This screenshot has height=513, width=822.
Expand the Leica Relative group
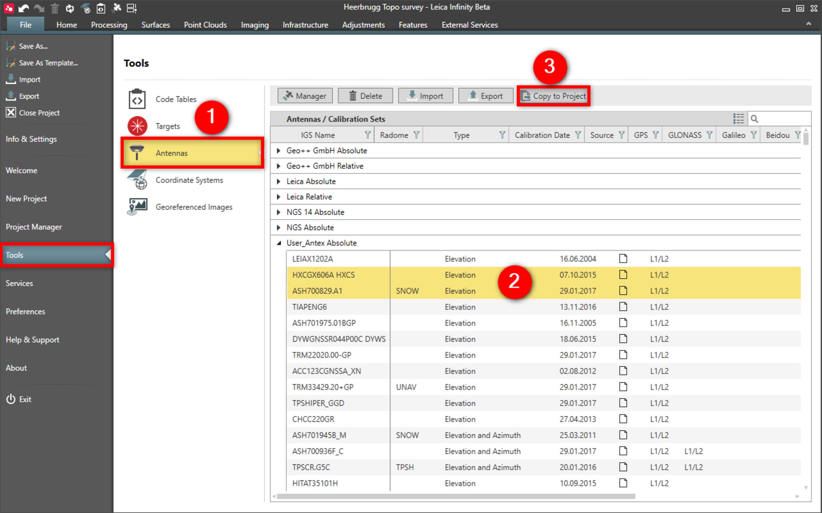click(x=279, y=197)
